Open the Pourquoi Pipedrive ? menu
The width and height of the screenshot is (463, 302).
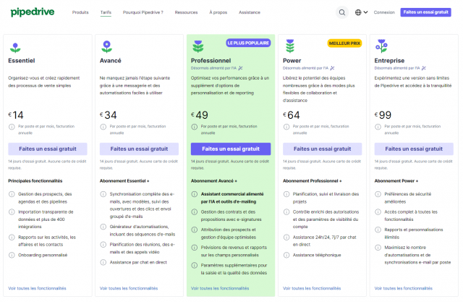[x=143, y=12]
